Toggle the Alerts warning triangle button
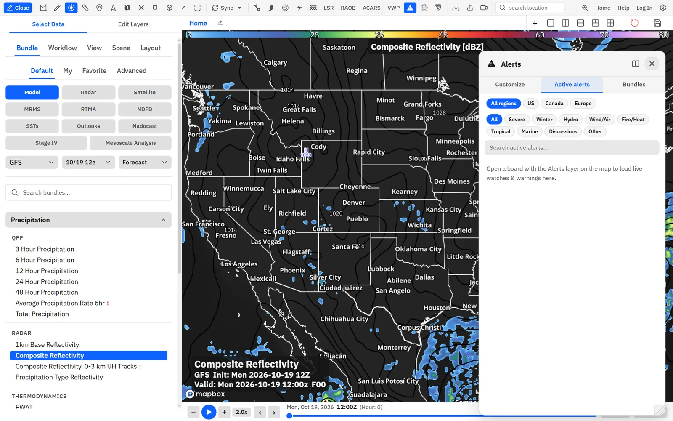 coord(410,8)
